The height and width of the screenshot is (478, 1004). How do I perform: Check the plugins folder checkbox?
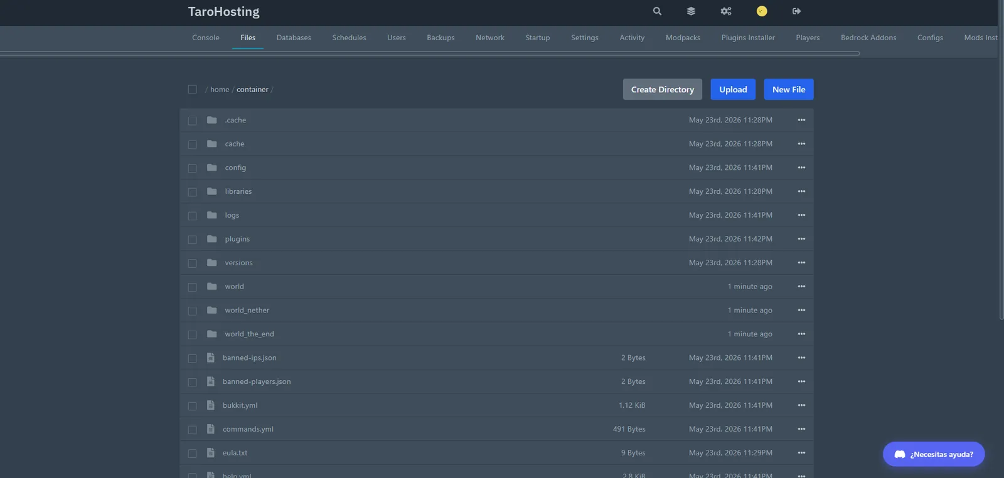[x=193, y=240]
